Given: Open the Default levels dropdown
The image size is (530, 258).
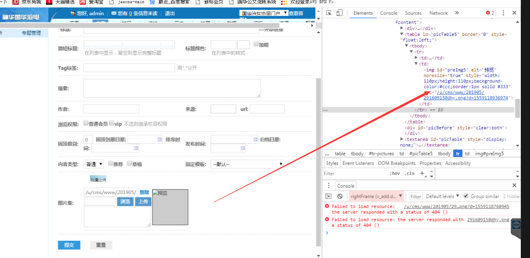Looking at the screenshot, I should pyautogui.click(x=443, y=196).
